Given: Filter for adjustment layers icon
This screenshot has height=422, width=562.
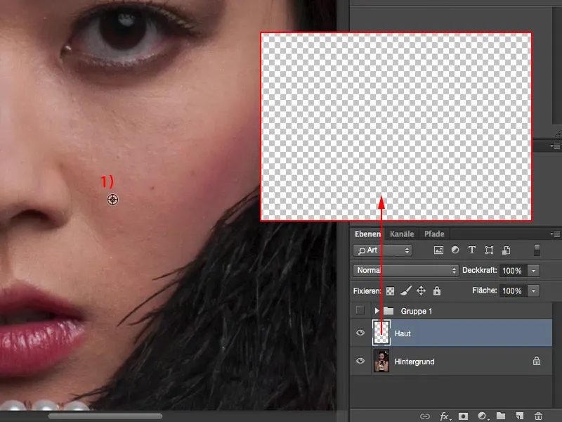Looking at the screenshot, I should 455,250.
